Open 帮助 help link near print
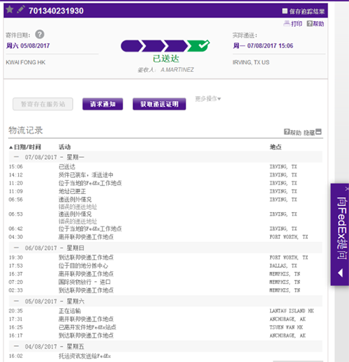This screenshot has width=349, height=362. 315,24
